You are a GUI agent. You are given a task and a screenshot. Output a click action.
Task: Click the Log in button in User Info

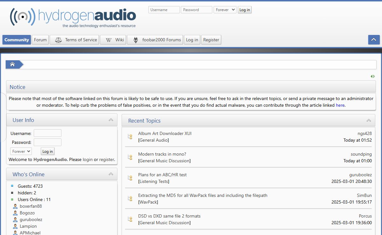(48, 151)
